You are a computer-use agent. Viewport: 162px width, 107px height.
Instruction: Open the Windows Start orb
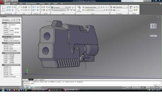3,90
